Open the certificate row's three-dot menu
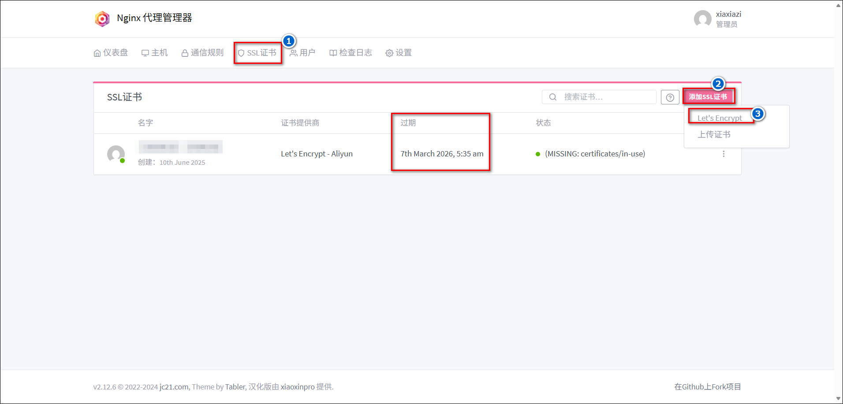843x404 pixels. (x=724, y=154)
